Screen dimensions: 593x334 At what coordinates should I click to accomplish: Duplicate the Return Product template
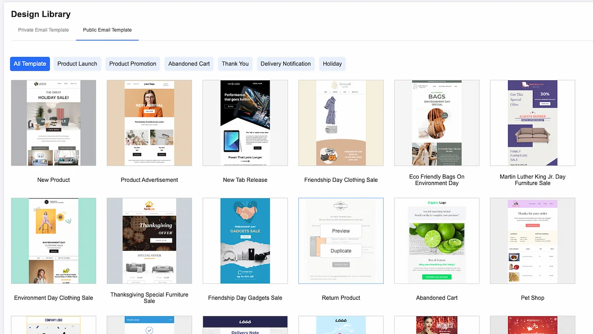pyautogui.click(x=341, y=250)
